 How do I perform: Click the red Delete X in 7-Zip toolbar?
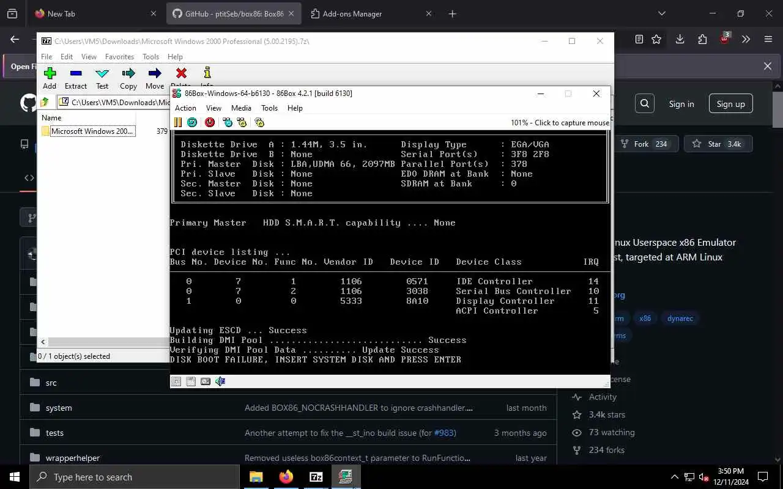(x=181, y=73)
